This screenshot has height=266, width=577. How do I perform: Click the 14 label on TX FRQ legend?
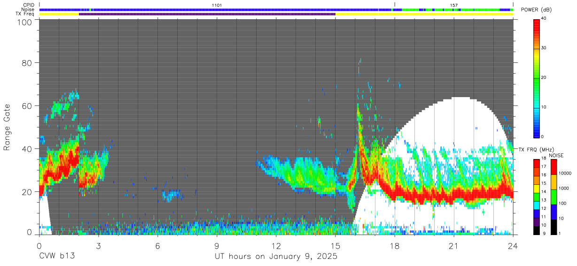[544, 191]
